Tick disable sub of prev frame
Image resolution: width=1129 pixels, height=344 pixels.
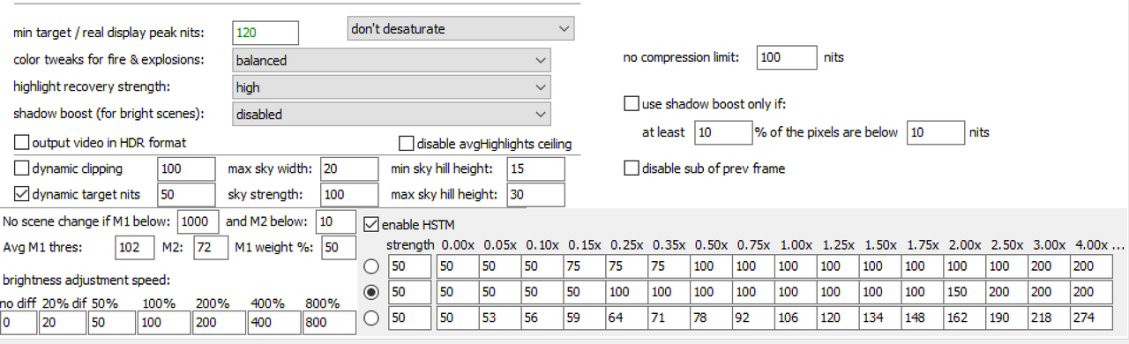(x=631, y=168)
